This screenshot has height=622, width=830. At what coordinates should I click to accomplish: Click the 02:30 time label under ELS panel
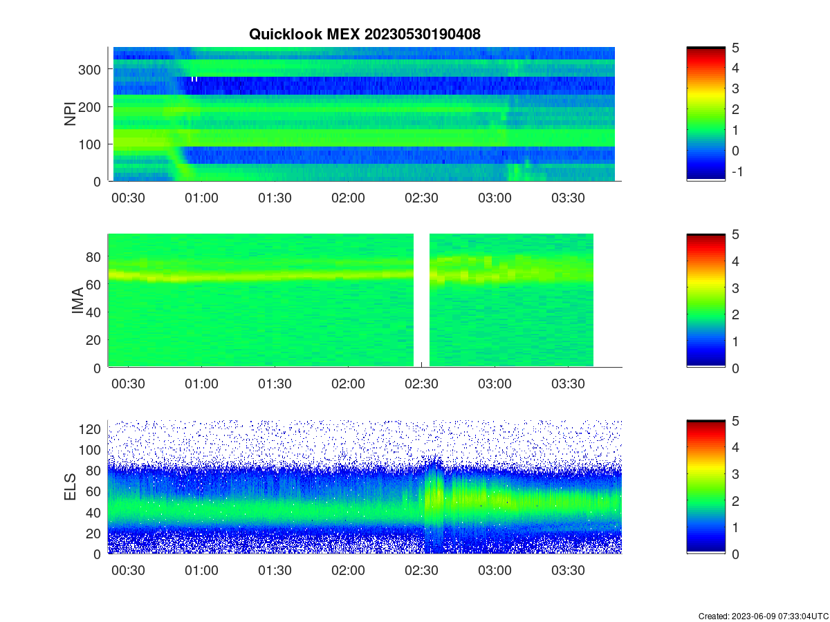pos(421,571)
